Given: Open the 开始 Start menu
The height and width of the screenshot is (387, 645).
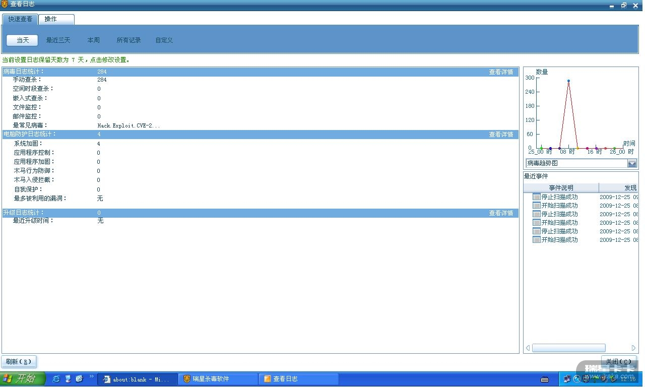Looking at the screenshot, I should 23,379.
